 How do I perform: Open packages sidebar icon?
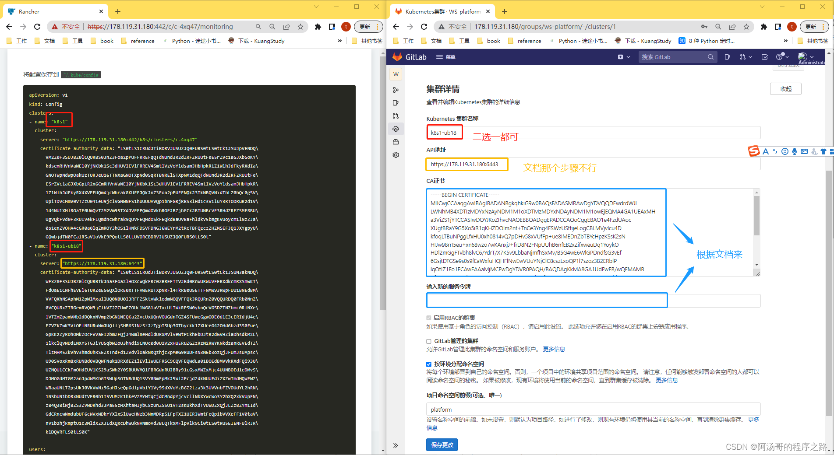[x=396, y=142]
